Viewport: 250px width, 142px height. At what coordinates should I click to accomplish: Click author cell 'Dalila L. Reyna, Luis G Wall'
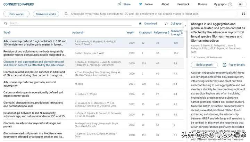point(89,53)
